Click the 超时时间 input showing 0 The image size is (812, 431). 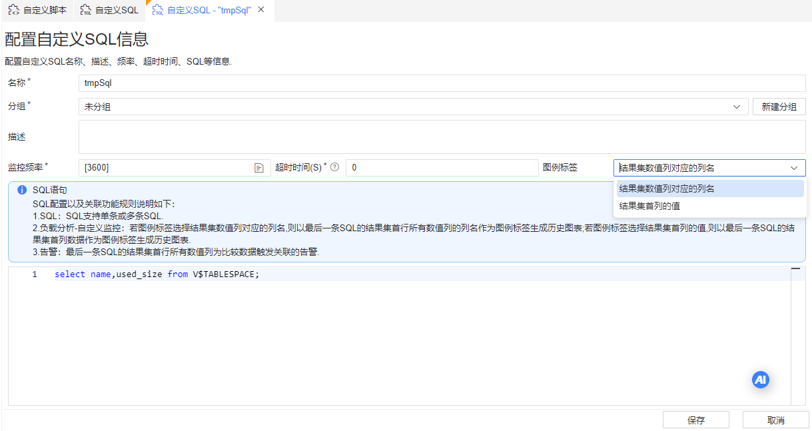(442, 168)
